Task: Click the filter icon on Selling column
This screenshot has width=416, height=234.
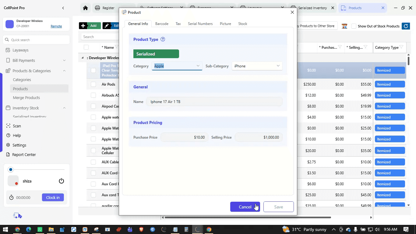Action: 365,47
